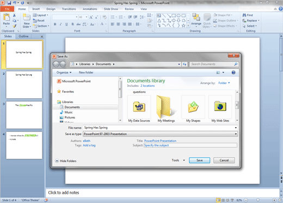Toggle Center alignment in Paragraph group
This screenshot has width=283, height=203.
coord(118,24)
